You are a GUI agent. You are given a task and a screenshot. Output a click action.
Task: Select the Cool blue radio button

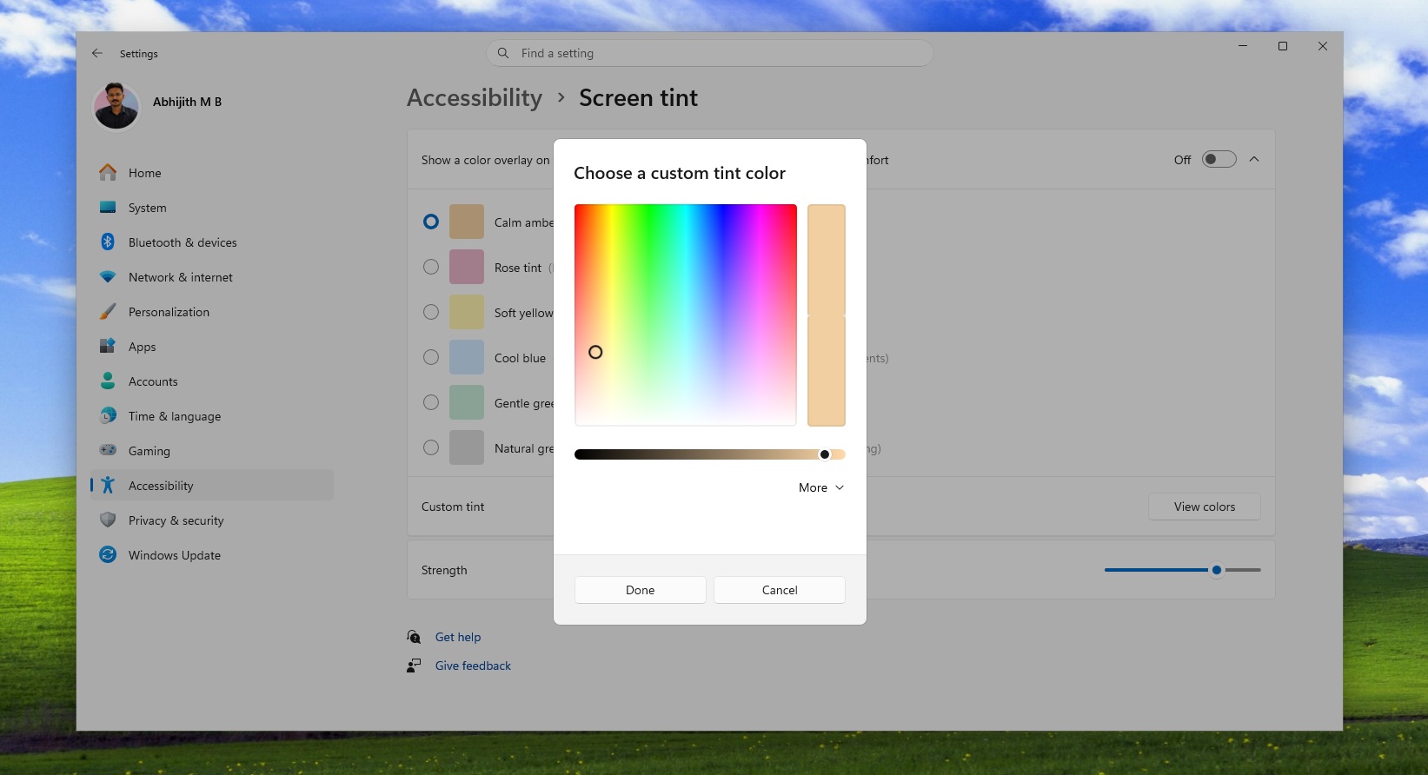pyautogui.click(x=431, y=357)
